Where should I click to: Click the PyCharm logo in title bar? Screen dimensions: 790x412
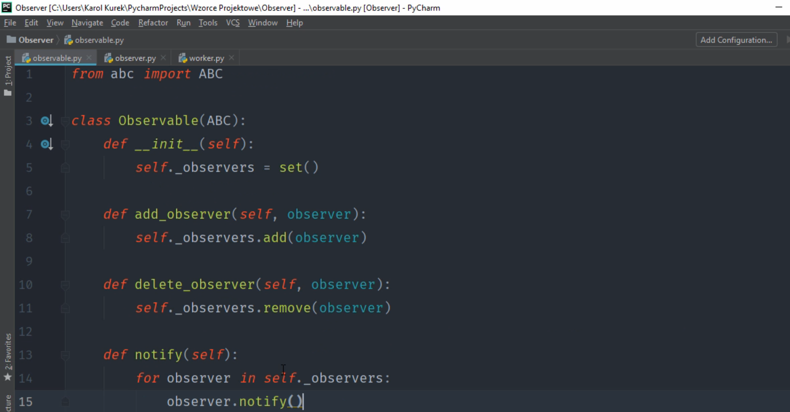7,8
